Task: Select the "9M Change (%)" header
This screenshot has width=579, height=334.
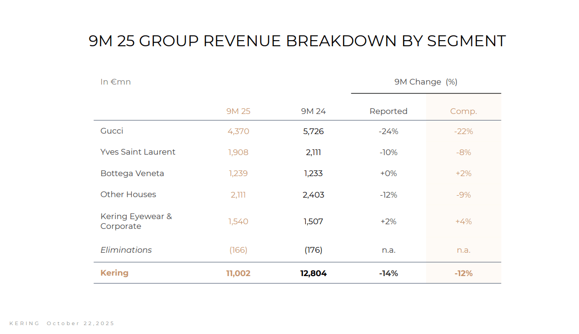Action: tap(426, 82)
